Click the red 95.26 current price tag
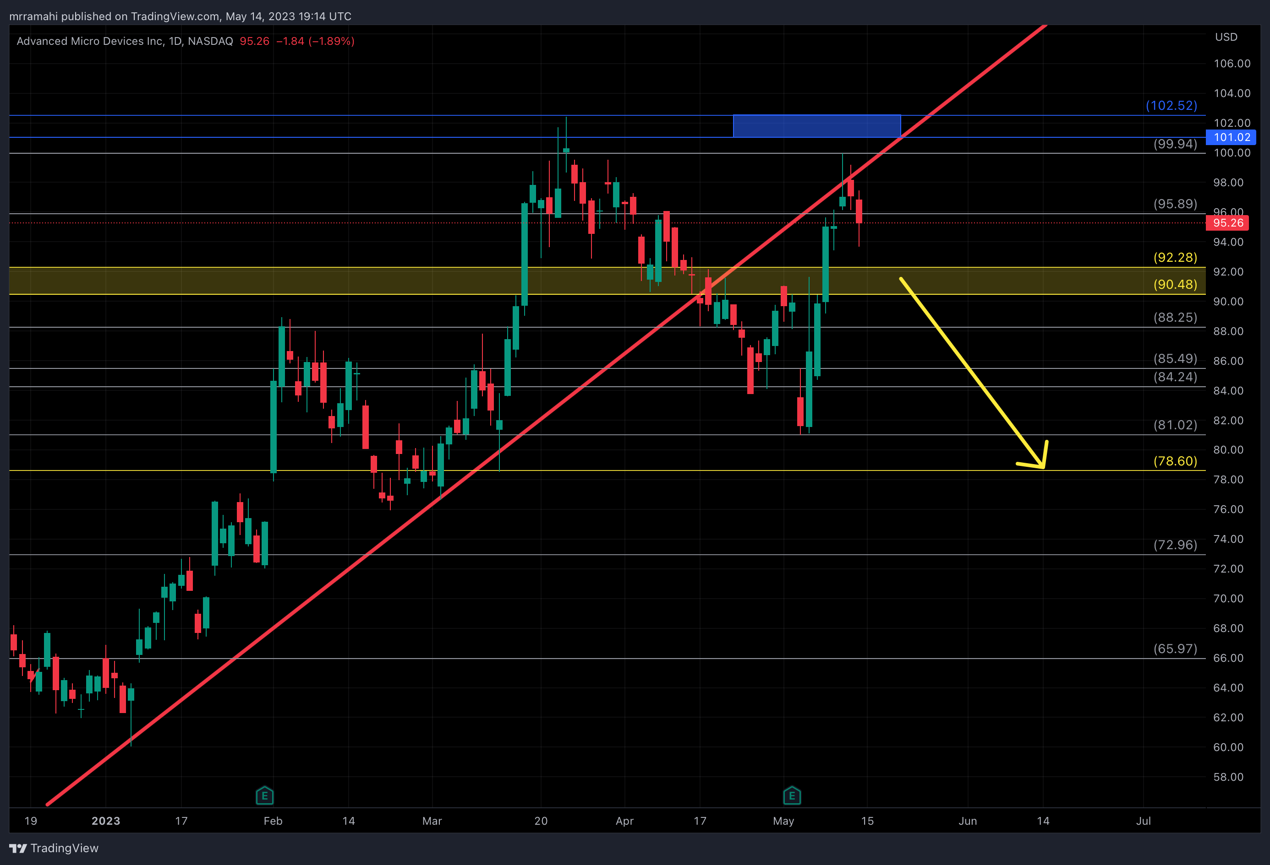Image resolution: width=1270 pixels, height=865 pixels. pyautogui.click(x=1227, y=223)
